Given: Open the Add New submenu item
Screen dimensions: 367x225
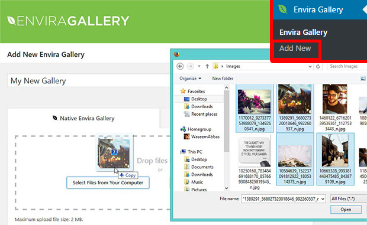Looking at the screenshot, I should pos(295,48).
